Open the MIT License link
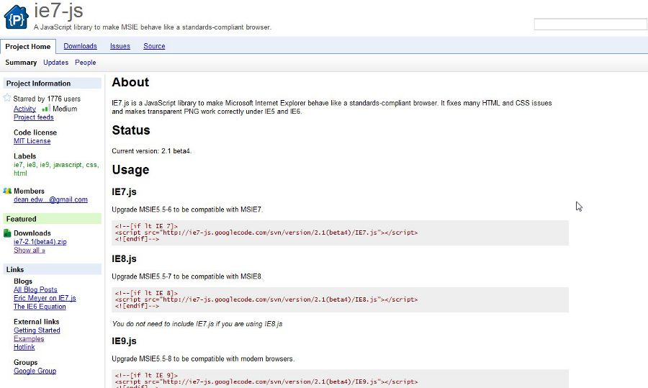This screenshot has height=388, width=648. point(32,141)
